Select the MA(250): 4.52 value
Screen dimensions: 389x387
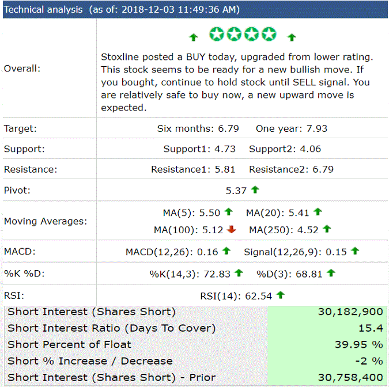click(x=284, y=230)
